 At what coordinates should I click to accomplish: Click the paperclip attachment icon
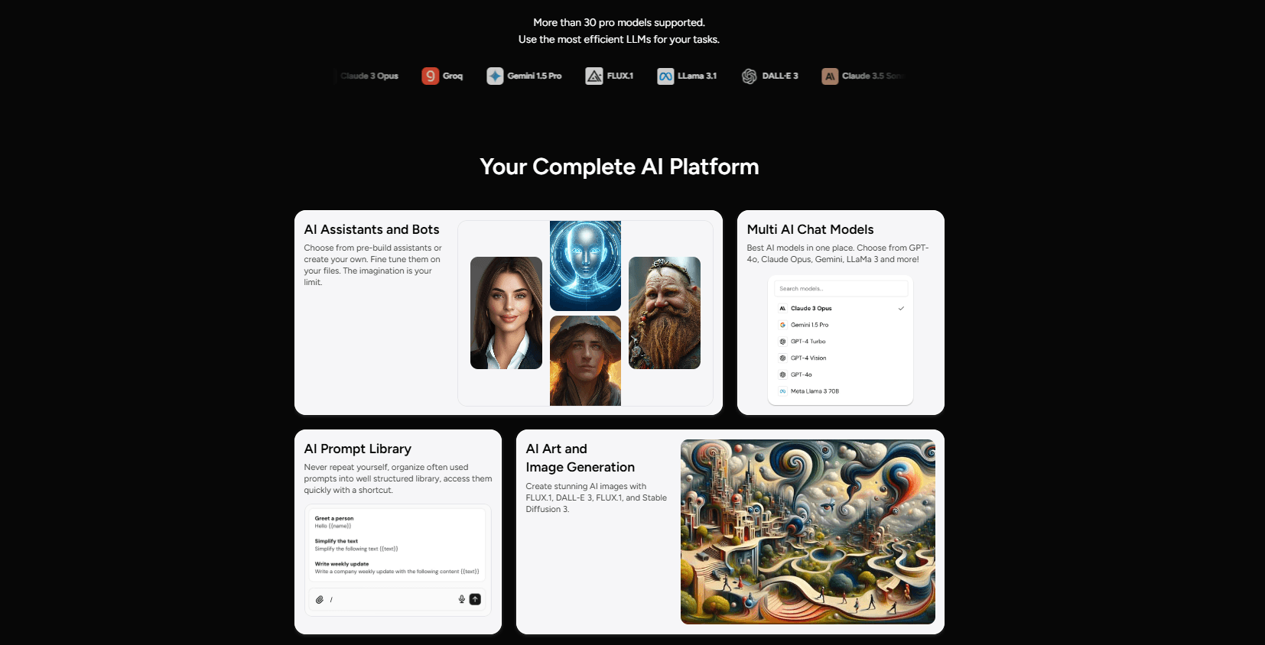click(x=320, y=600)
